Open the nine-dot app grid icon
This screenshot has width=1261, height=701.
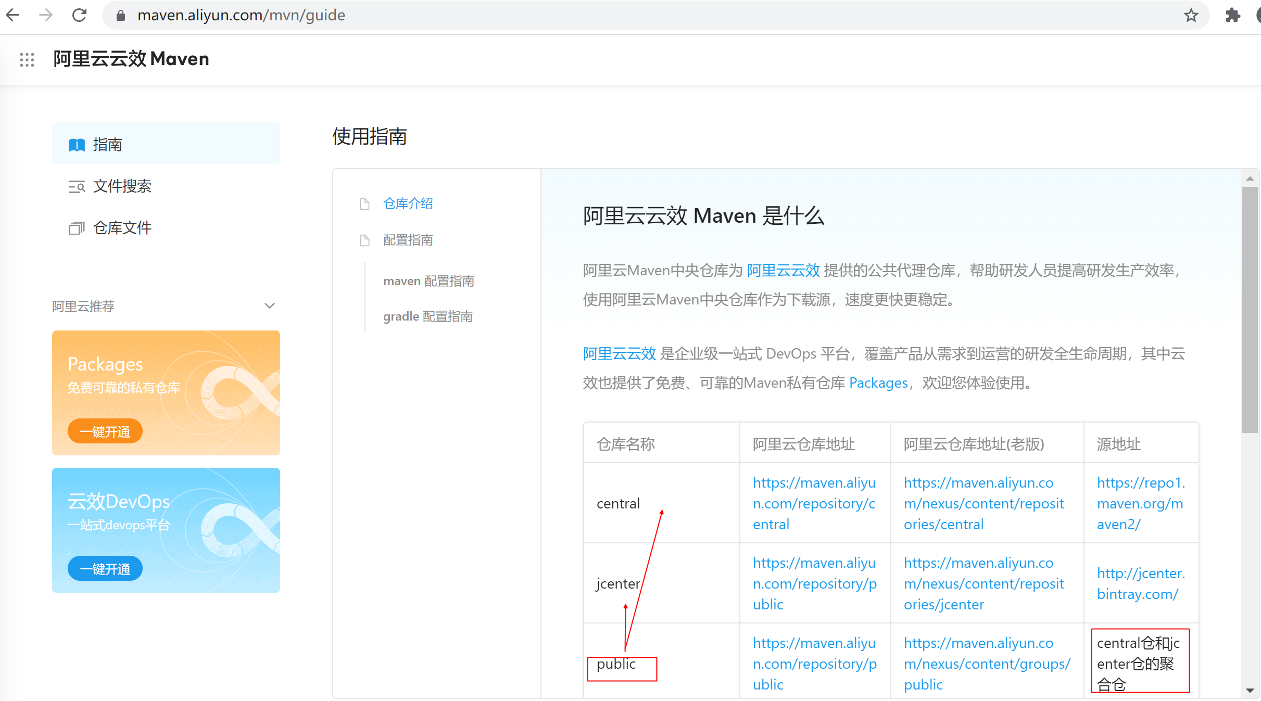click(27, 59)
